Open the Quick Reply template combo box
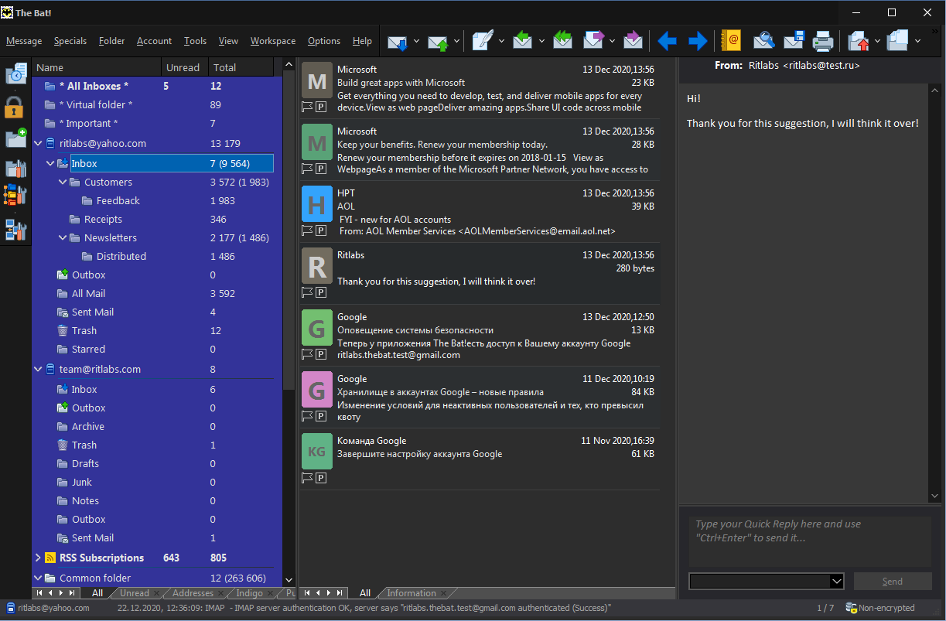The image size is (946, 621). pyautogui.click(x=766, y=581)
